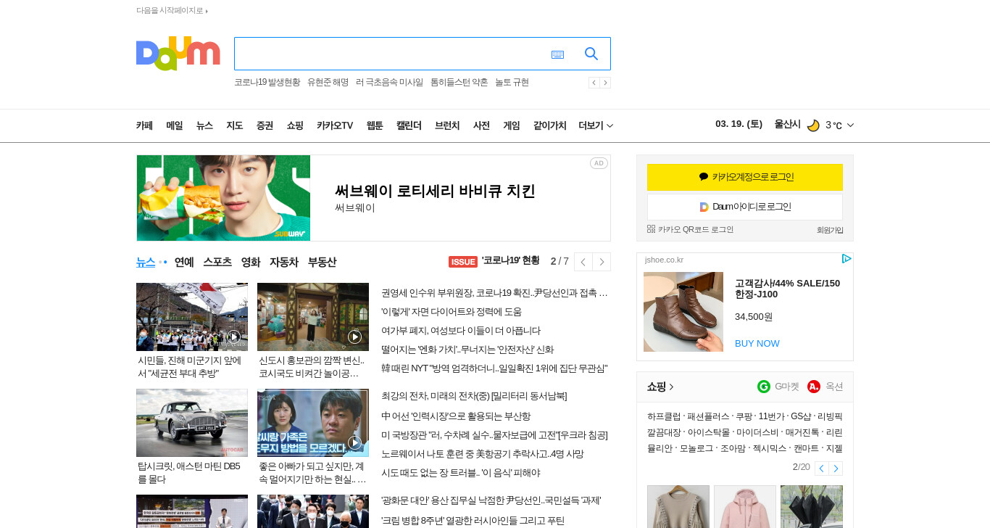This screenshot has width=990, height=528.
Task: Select the 부동산 news tab
Action: pos(322,262)
